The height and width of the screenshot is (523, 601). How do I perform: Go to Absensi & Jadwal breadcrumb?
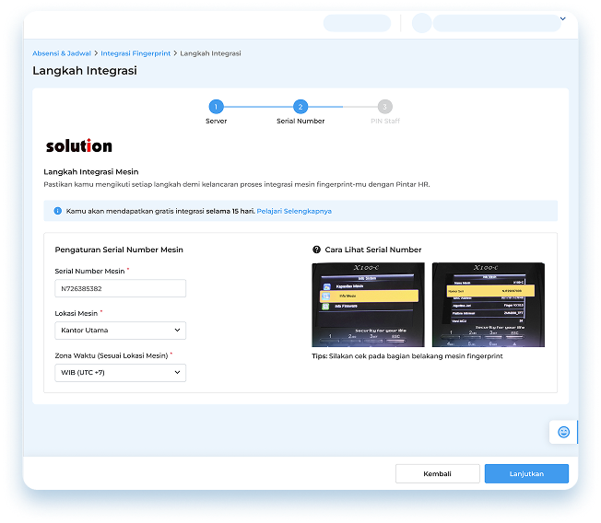coord(62,53)
